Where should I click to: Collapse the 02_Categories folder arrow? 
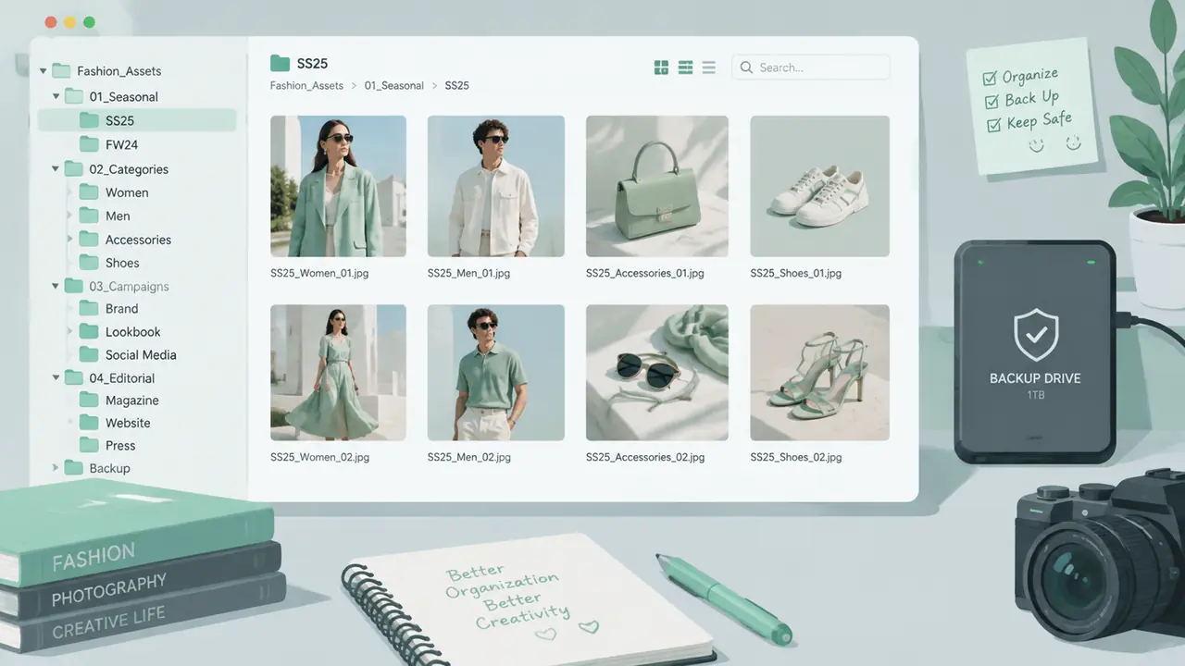(x=56, y=169)
